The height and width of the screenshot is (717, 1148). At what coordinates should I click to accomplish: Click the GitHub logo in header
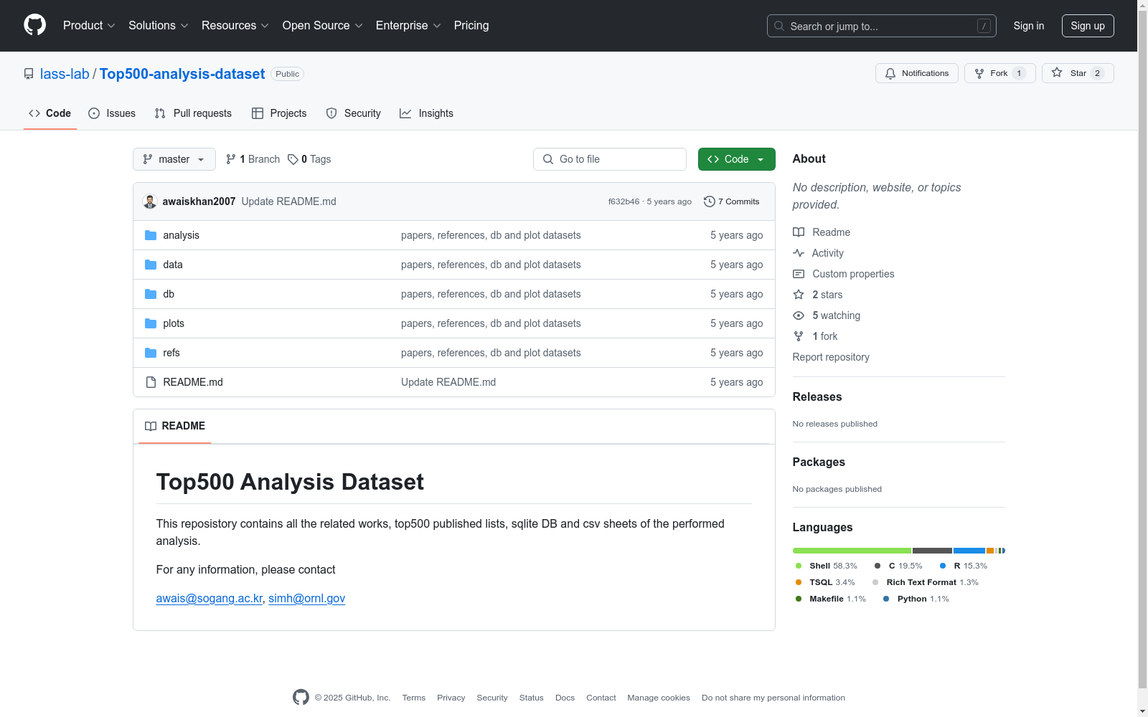coord(34,25)
